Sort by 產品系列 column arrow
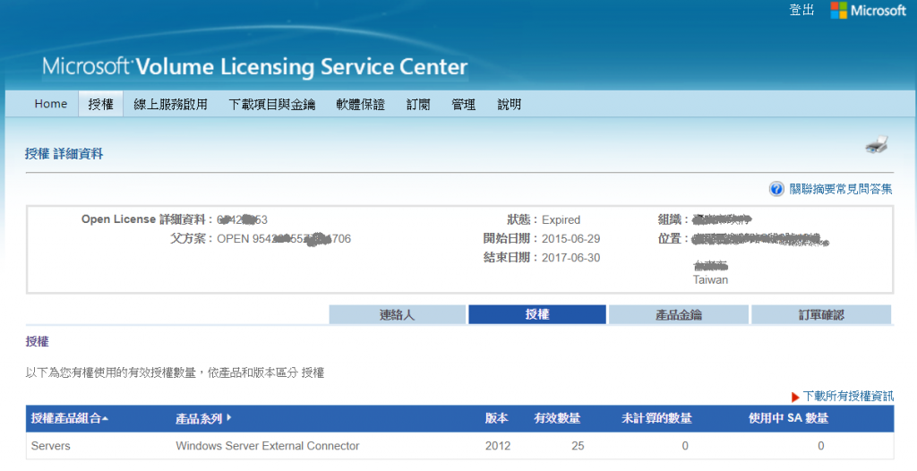The image size is (917, 471). (x=228, y=418)
